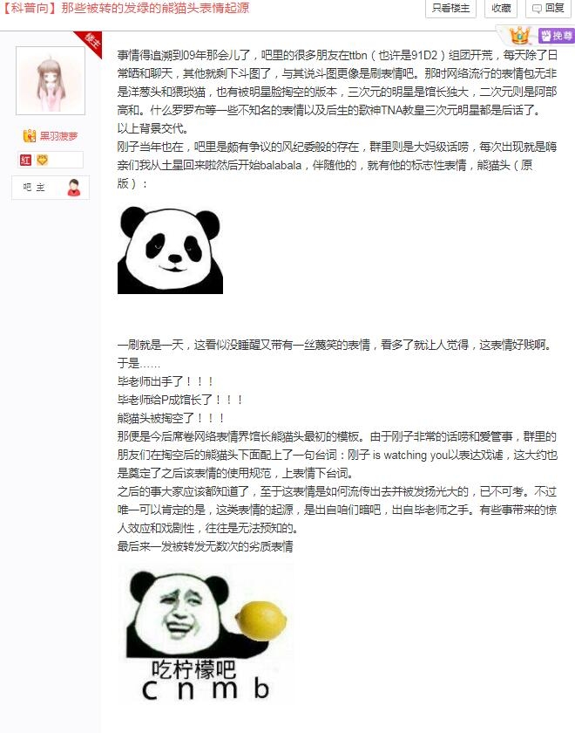Open the profile of user 黑羽菠萝
Viewport: 575px width, 733px height.
pos(58,136)
